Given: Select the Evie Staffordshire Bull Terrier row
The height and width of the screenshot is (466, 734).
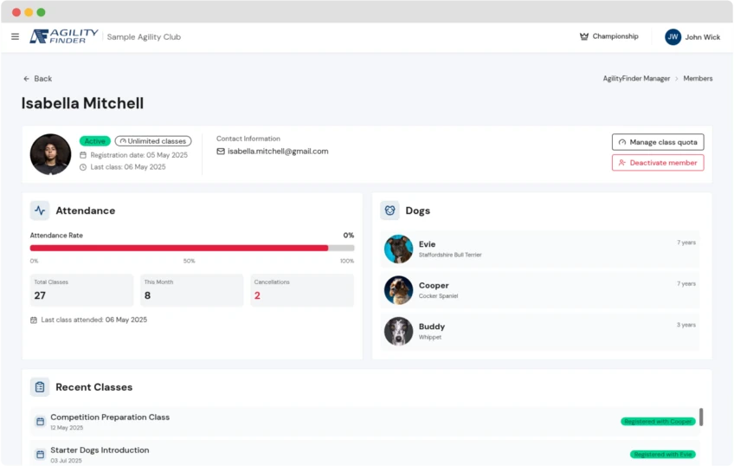Looking at the screenshot, I should pyautogui.click(x=540, y=249).
